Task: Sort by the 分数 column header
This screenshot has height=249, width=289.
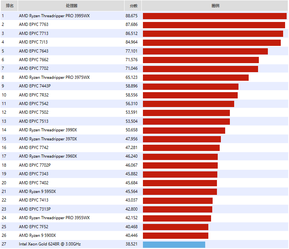Action: pos(133,6)
